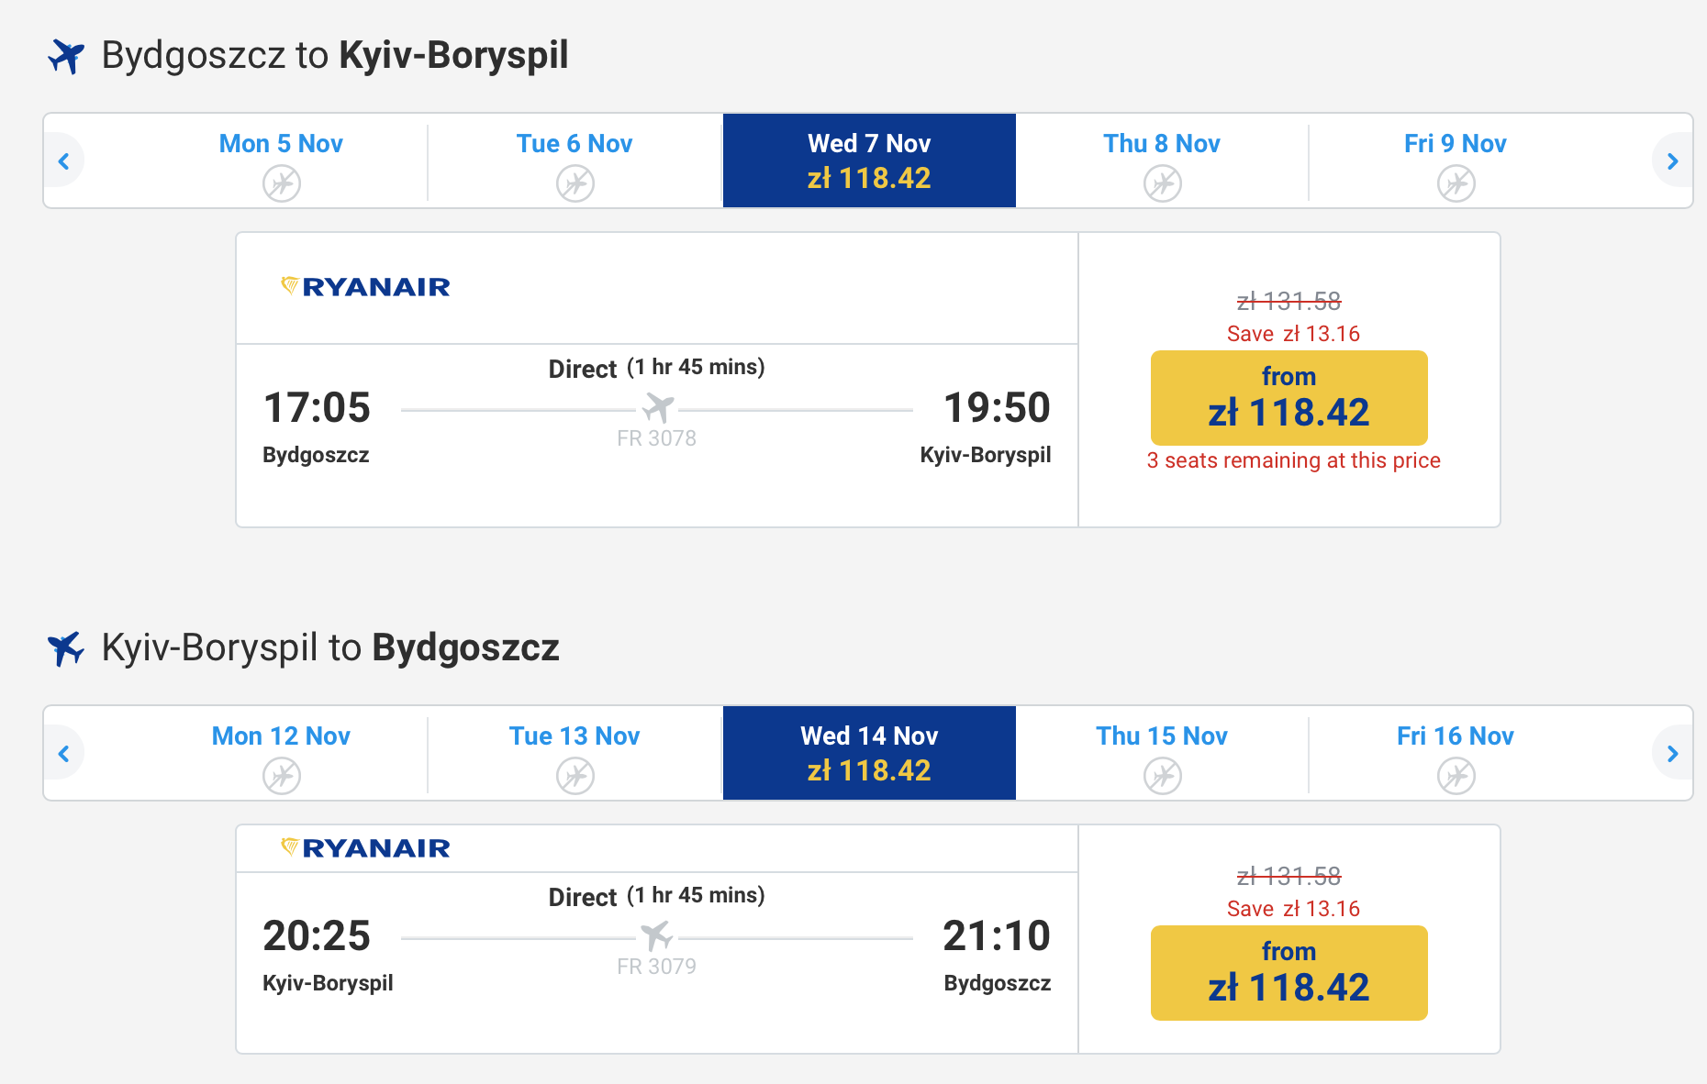Show earlier outbound dates with left chevron
Screen dimensions: 1707x1084
tap(64, 161)
